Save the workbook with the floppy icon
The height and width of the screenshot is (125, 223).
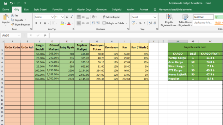6,3
